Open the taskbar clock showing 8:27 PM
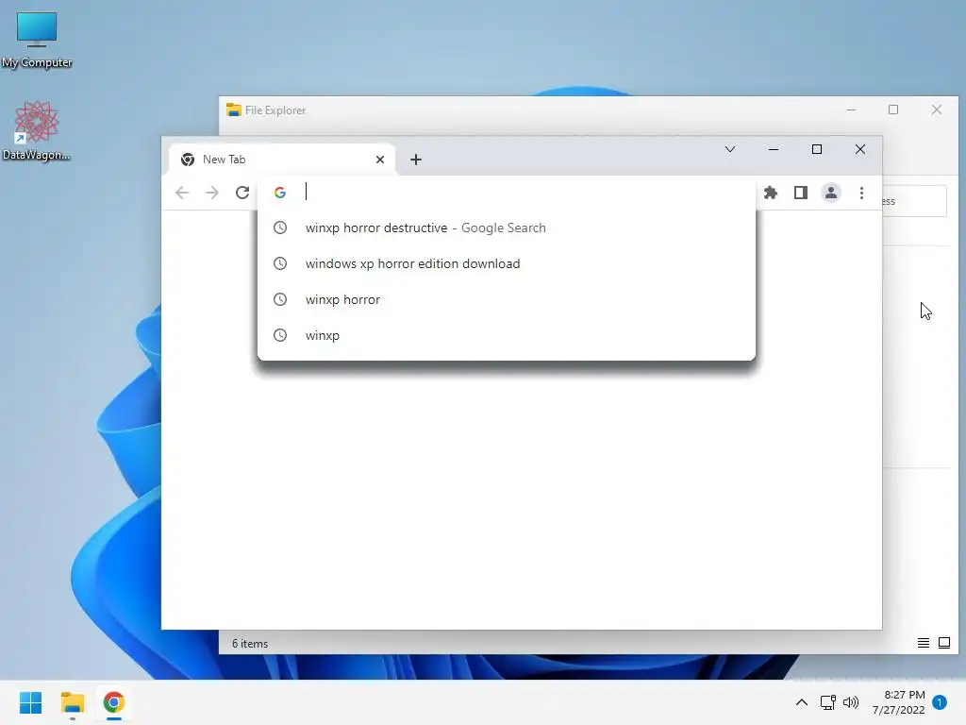966x725 pixels. (x=898, y=702)
